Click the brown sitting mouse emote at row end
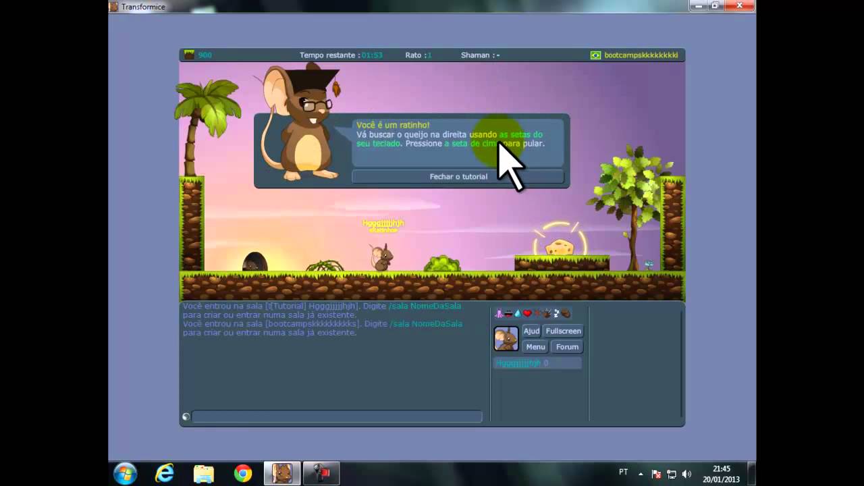This screenshot has height=486, width=864. point(566,313)
